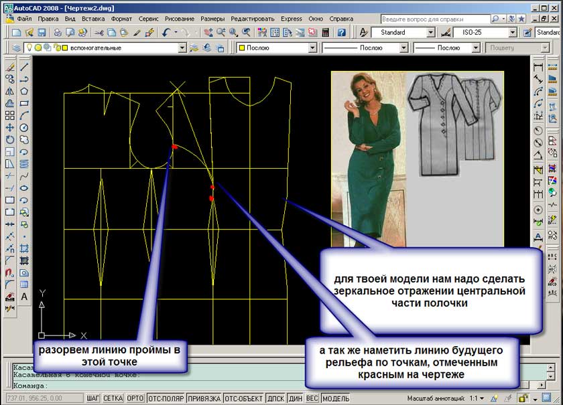Select the Line drawing tool
Screen dimensions: 563x405
[x=24, y=67]
